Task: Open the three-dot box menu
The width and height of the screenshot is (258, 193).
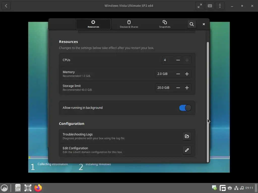Action: tap(220, 6)
